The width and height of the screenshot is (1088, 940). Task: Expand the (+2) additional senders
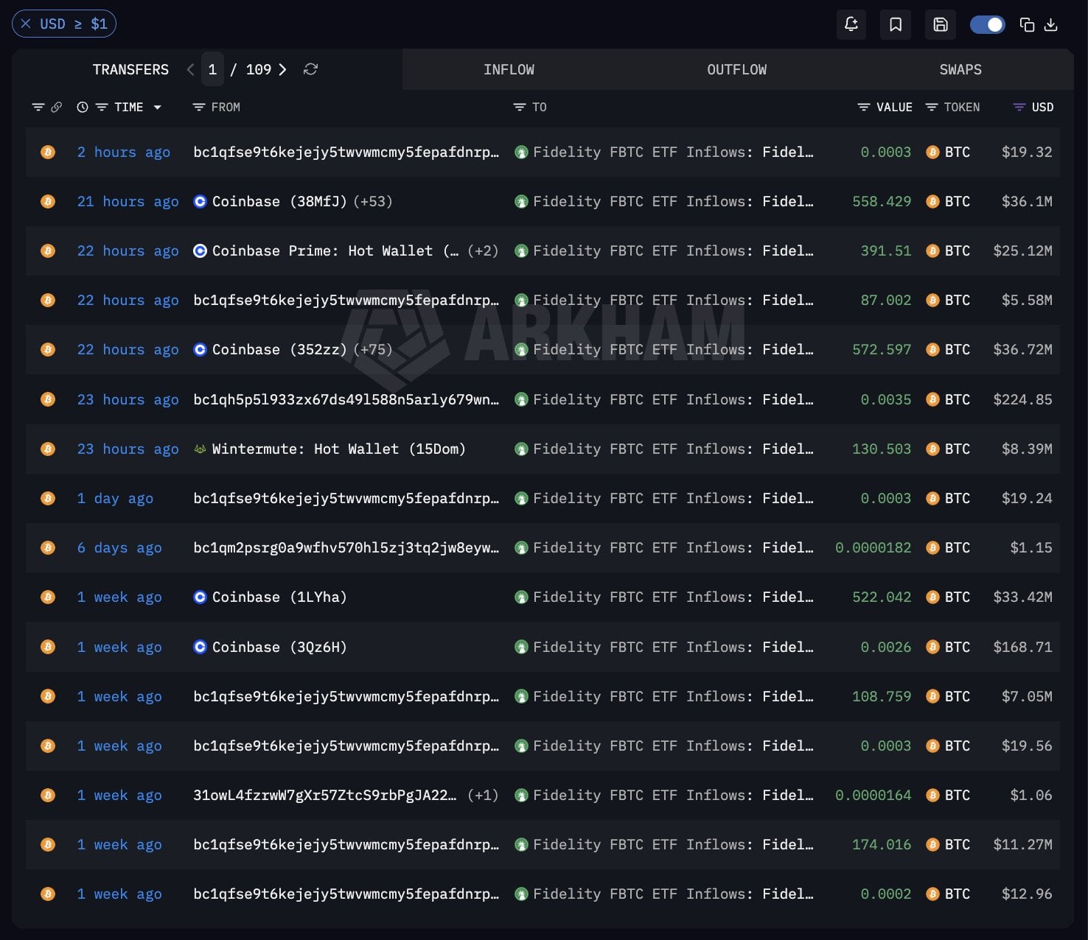(483, 250)
